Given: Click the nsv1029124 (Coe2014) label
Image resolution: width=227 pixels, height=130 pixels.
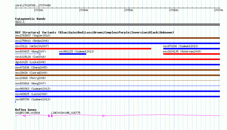Looking at the screenshot, I should [31, 57].
